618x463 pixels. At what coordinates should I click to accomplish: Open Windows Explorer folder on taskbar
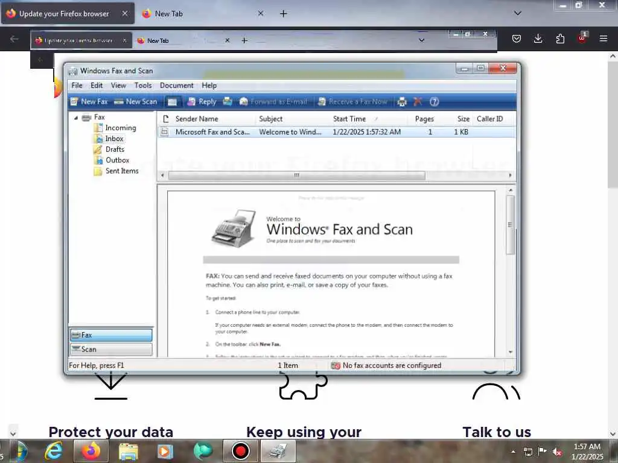tap(129, 451)
